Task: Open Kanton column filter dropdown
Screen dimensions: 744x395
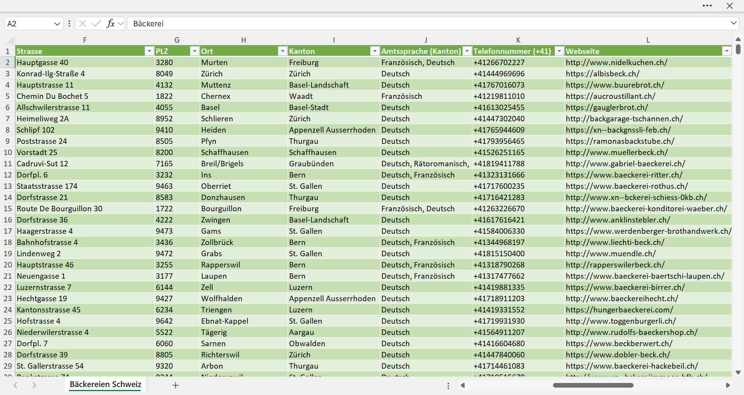Action: click(375, 51)
